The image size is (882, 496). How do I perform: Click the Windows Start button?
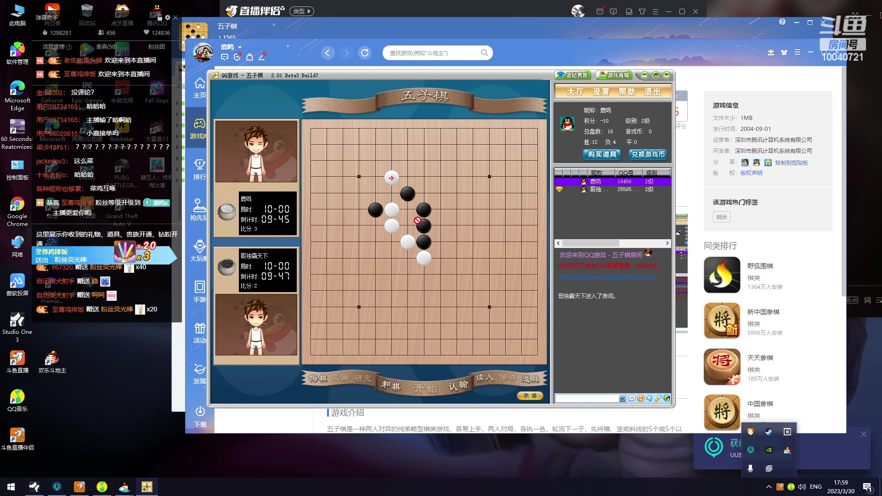pos(11,487)
